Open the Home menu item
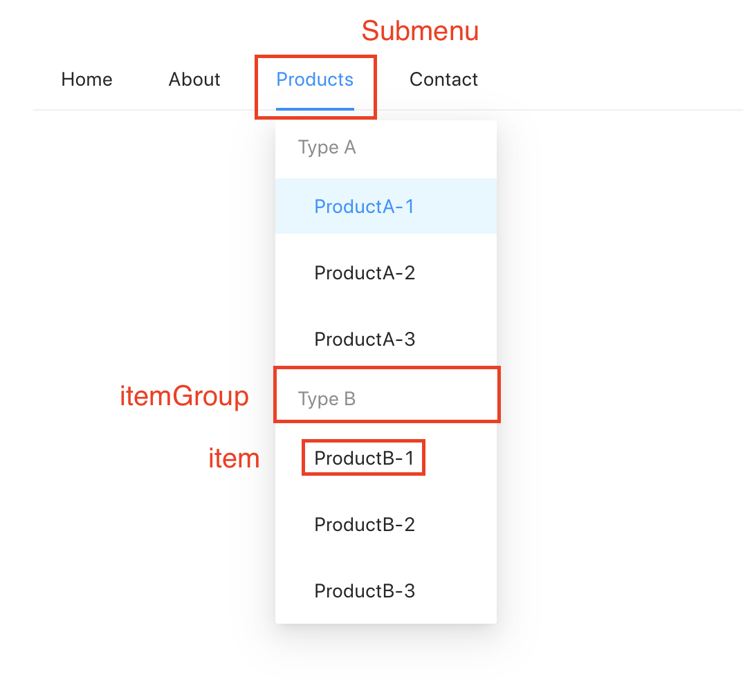This screenshot has height=697, width=743. (86, 80)
